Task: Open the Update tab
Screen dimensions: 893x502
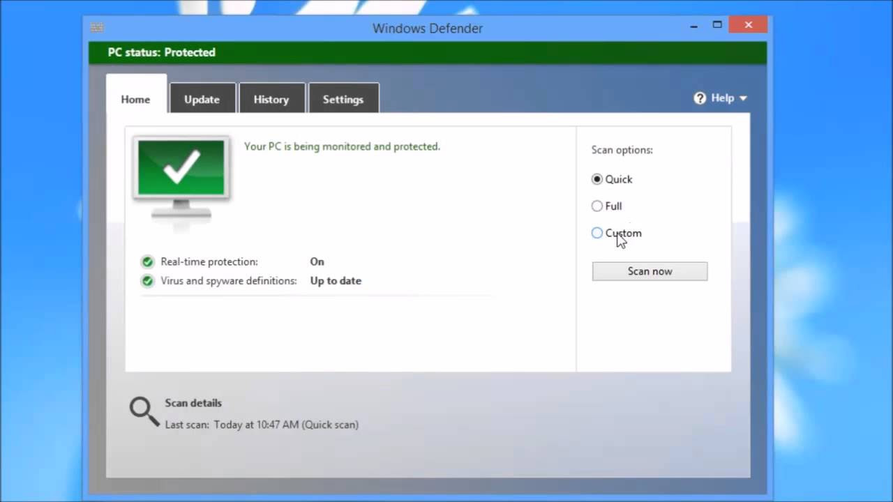Action: point(202,99)
